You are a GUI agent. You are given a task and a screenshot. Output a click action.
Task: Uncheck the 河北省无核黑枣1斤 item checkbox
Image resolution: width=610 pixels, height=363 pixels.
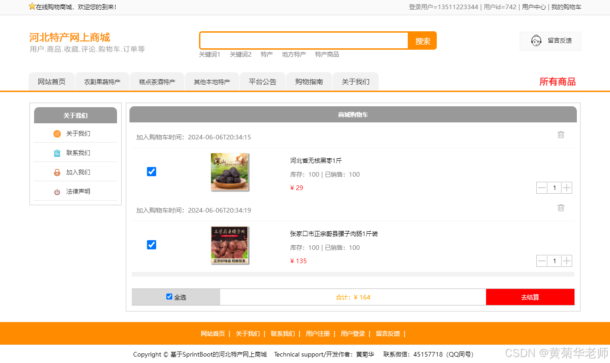tap(152, 172)
